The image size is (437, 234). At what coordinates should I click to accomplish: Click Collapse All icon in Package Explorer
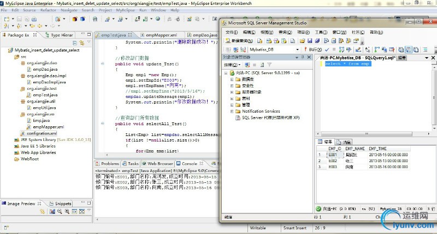pos(75,43)
